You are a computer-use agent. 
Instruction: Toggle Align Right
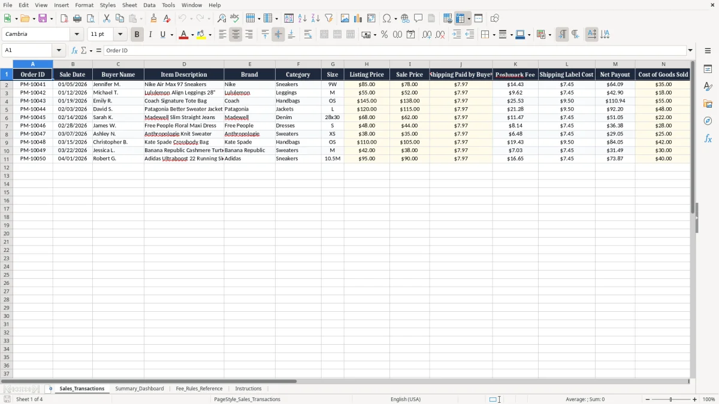click(x=249, y=35)
